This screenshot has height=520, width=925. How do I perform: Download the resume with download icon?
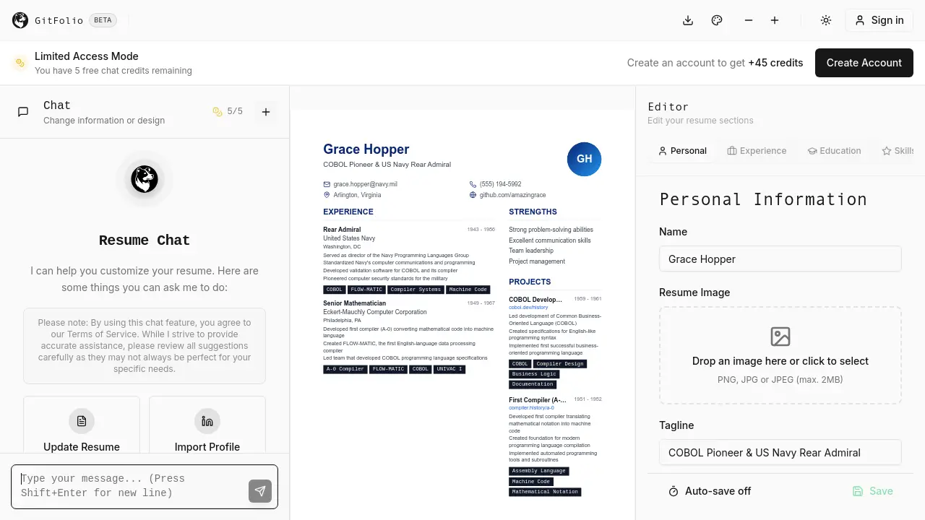(688, 20)
